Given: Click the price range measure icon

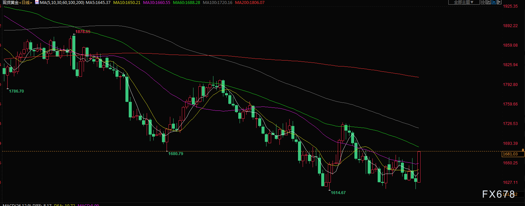Looking at the screenshot, I should (x=488, y=2).
